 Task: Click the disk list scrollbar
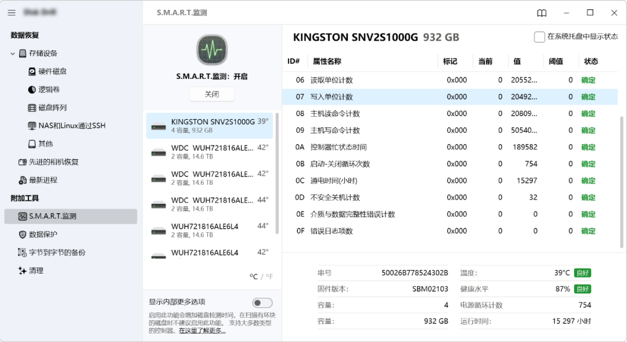(x=277, y=174)
